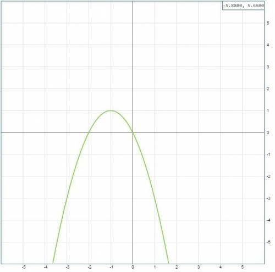Viewport: 275px width, 272px height.
Task: Click the x-axis tick label 3
Action: [199, 267]
